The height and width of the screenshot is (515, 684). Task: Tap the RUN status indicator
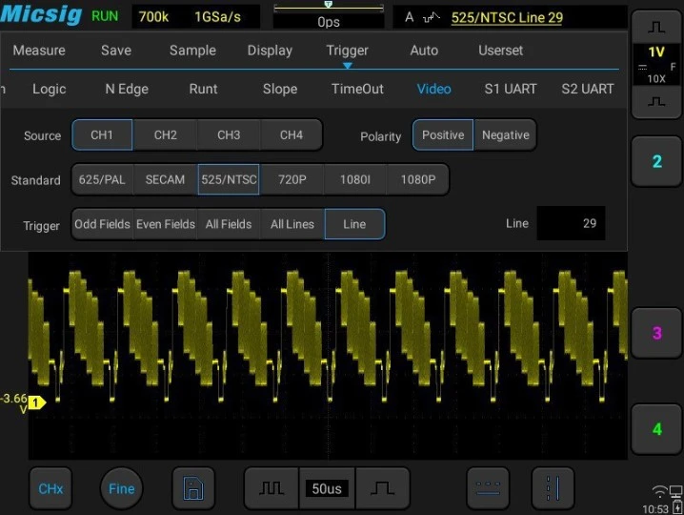coord(105,16)
